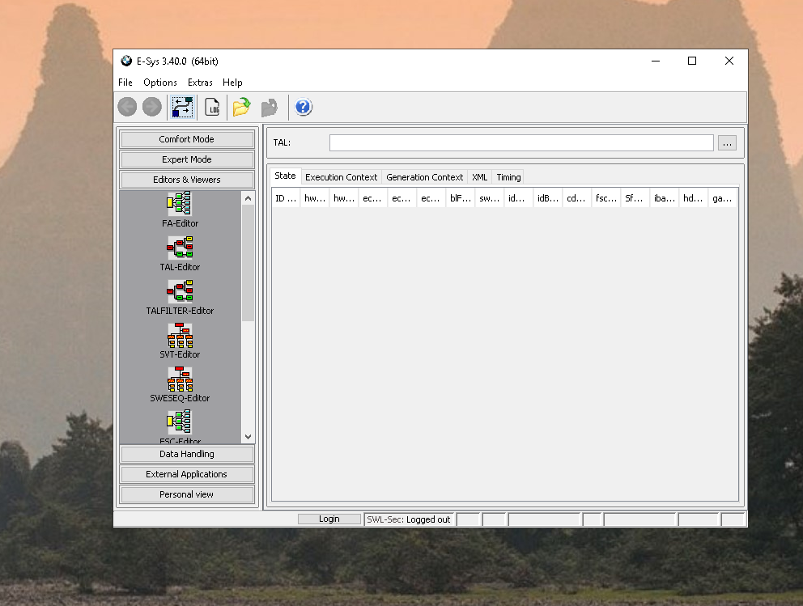Launch the TAL-Editor
This screenshot has height=606, width=803.
point(180,254)
